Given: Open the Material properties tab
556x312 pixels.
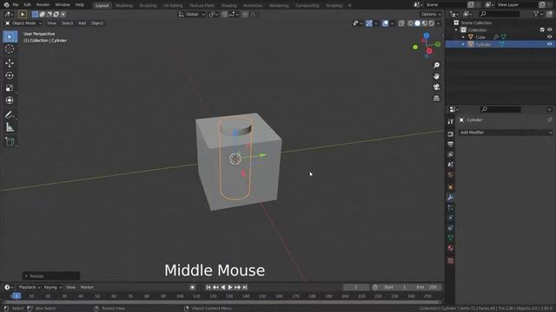Looking at the screenshot, I should click(x=450, y=248).
